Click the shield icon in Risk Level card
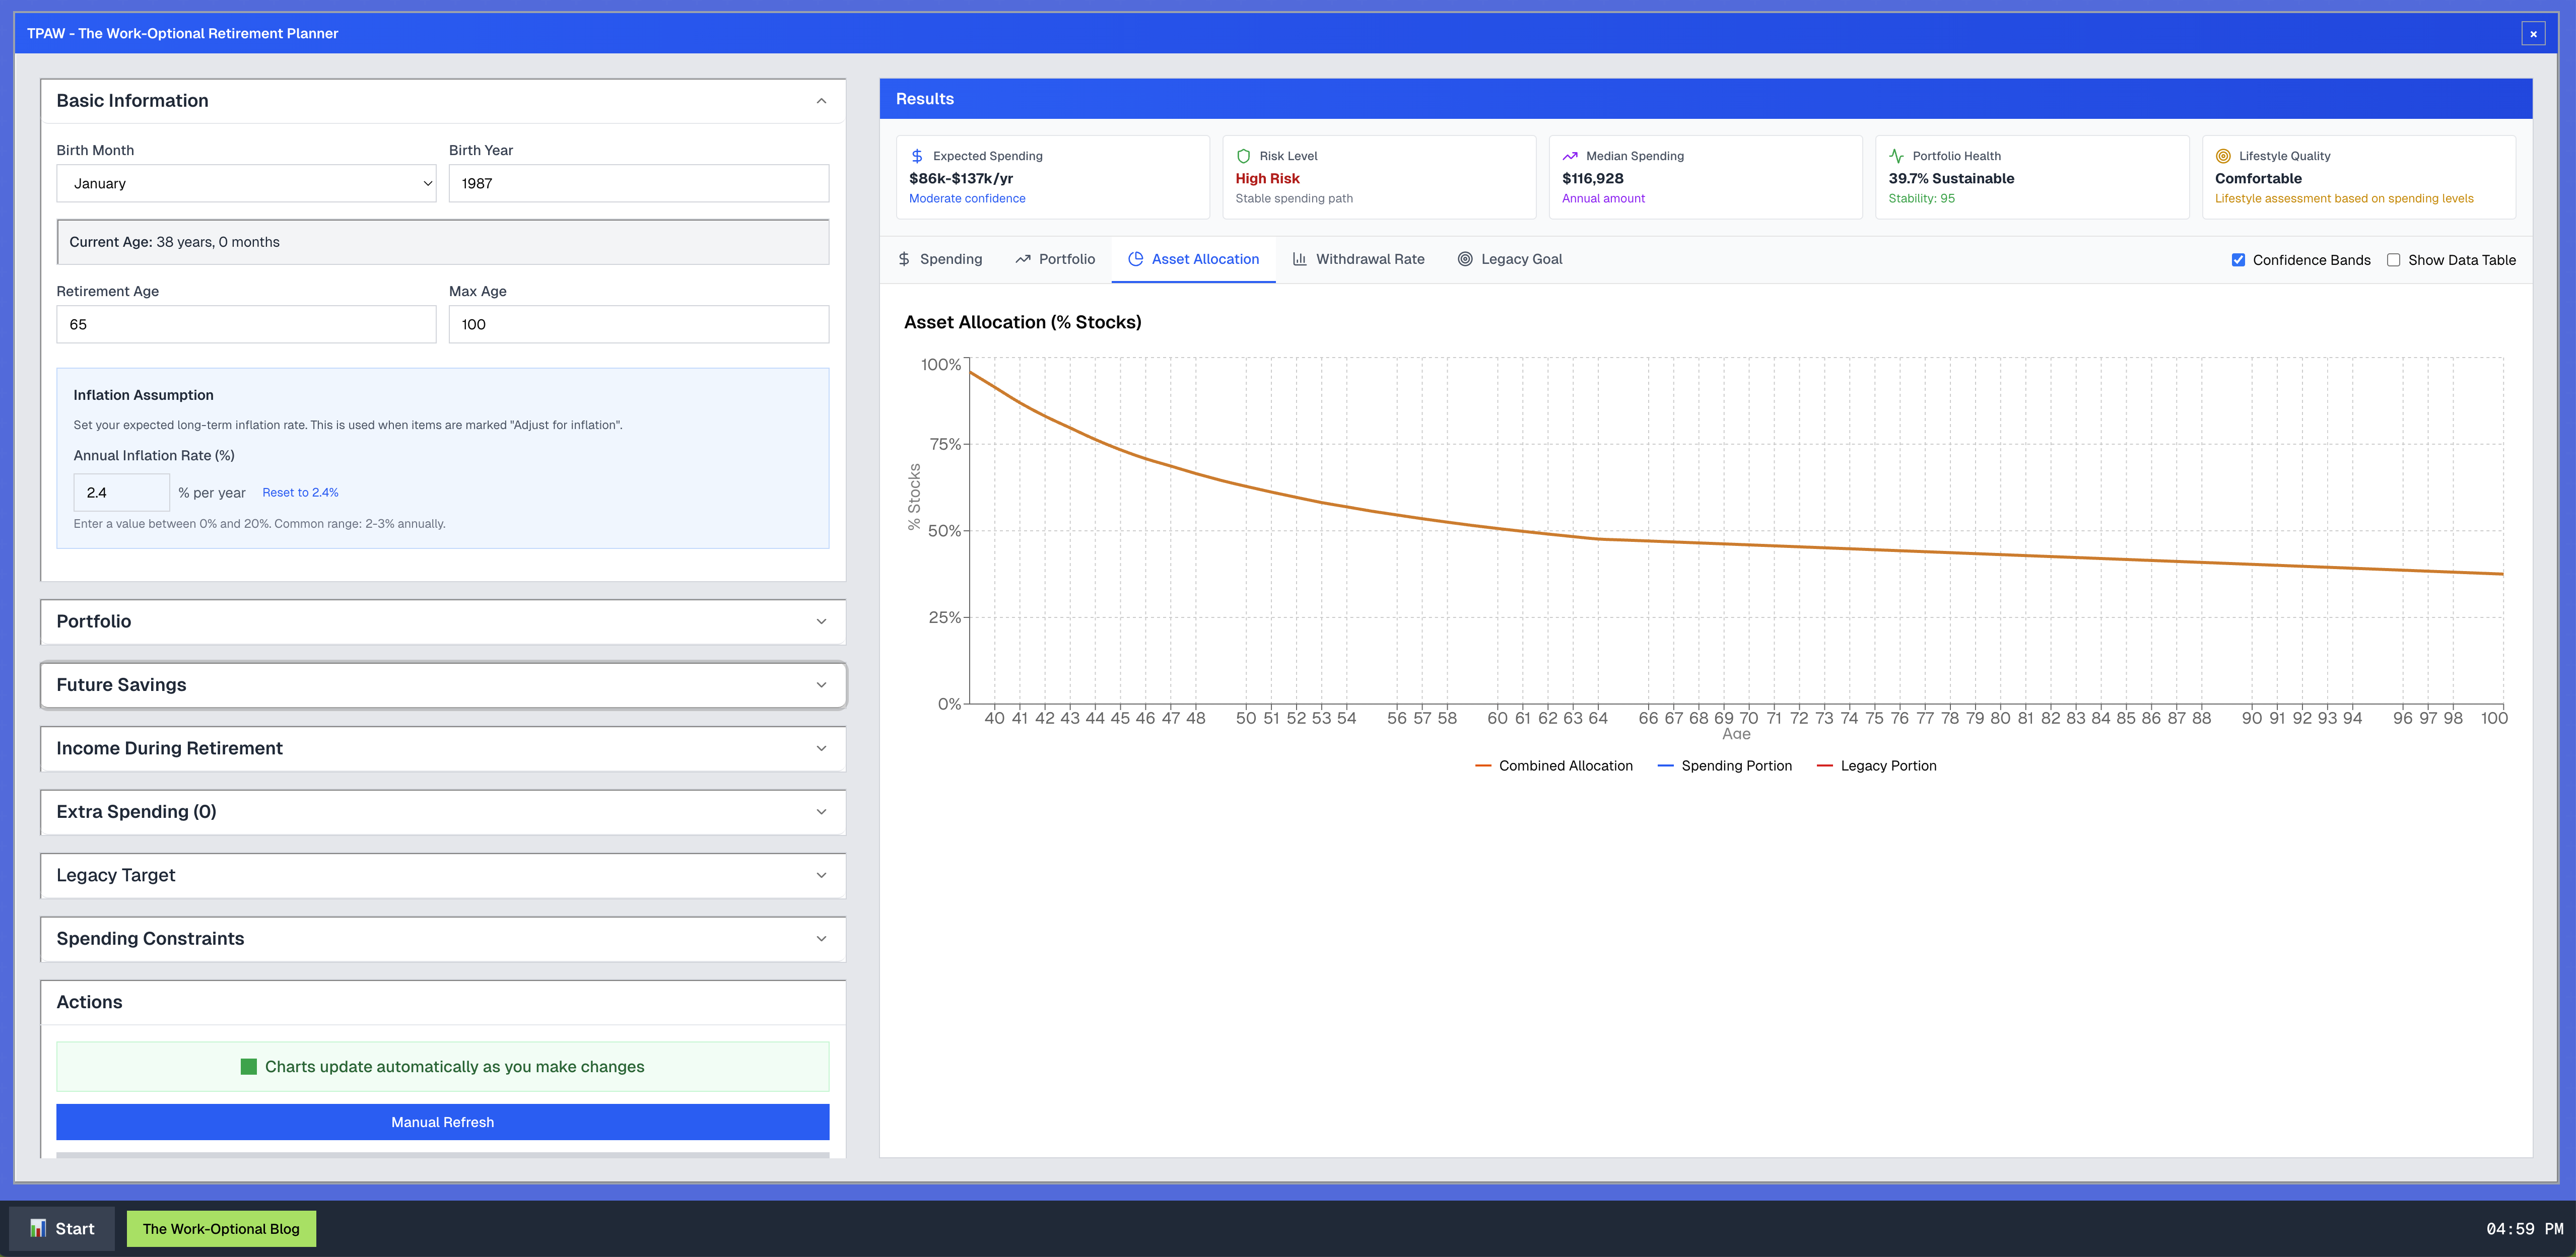The height and width of the screenshot is (1257, 2576). [x=1244, y=156]
